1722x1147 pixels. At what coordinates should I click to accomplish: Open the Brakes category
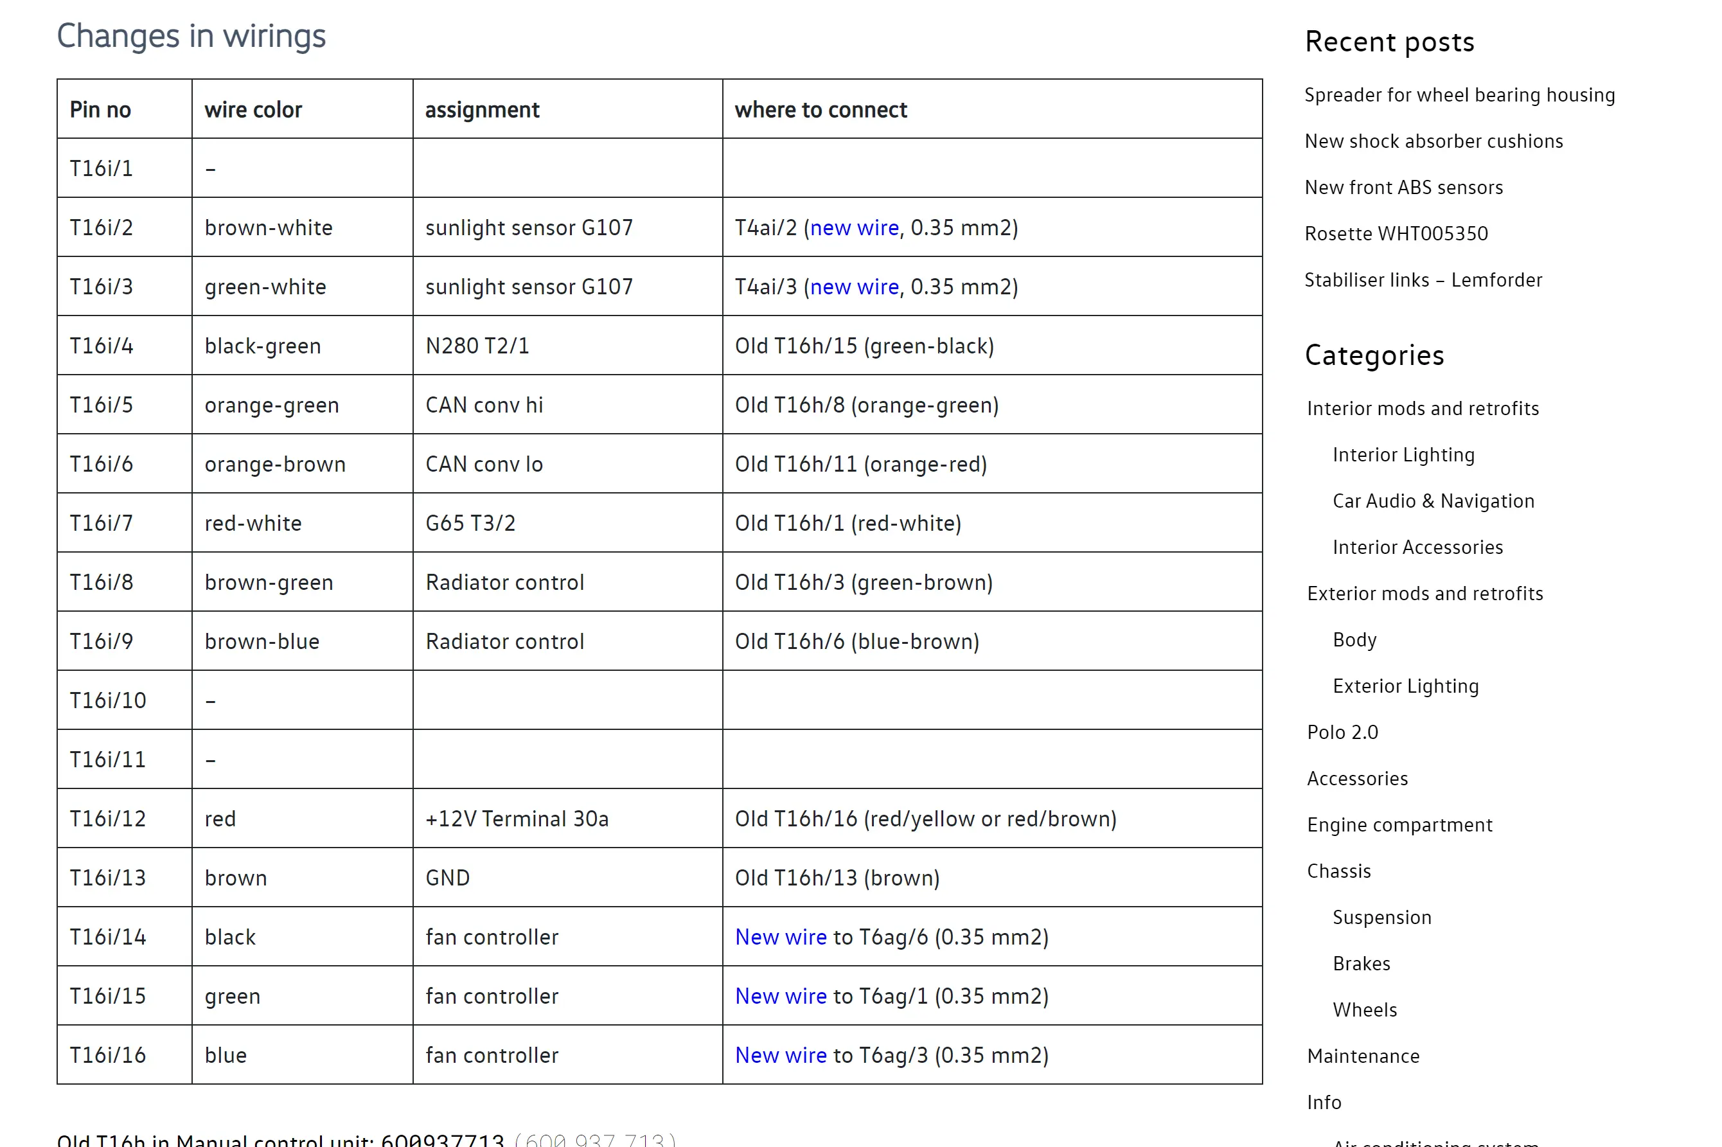[x=1361, y=963]
